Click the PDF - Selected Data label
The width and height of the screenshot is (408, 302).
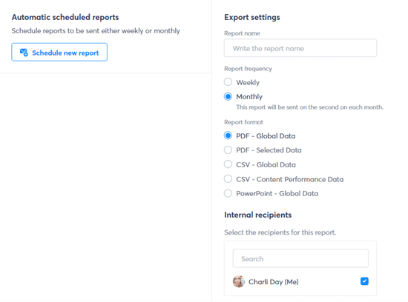pyautogui.click(x=269, y=150)
